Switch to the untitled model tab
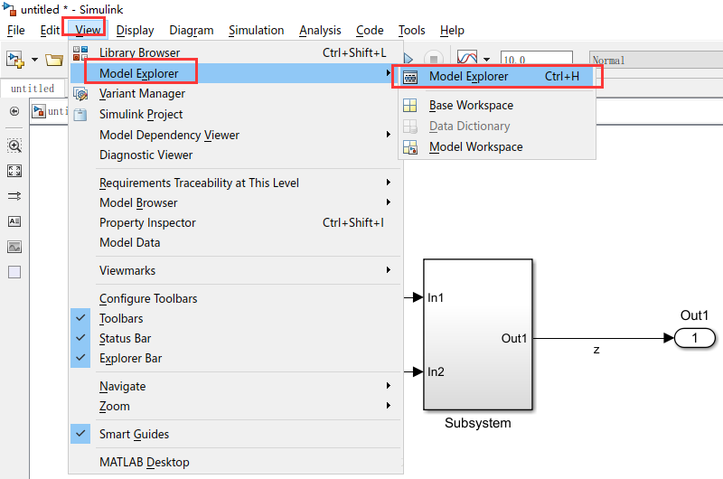The image size is (723, 479). coord(33,88)
